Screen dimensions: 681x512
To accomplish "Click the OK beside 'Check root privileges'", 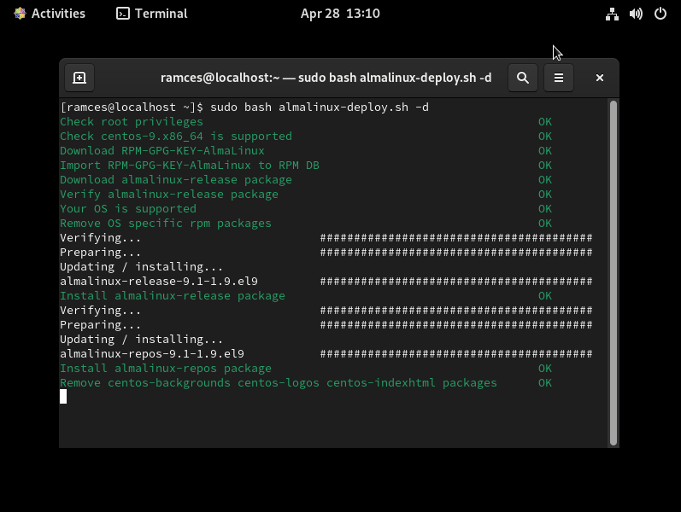I will [x=545, y=122].
